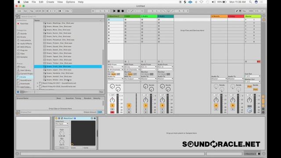Select the highlighted Drums folder under Places
Screen dimensions: 281x158
coord(25,77)
